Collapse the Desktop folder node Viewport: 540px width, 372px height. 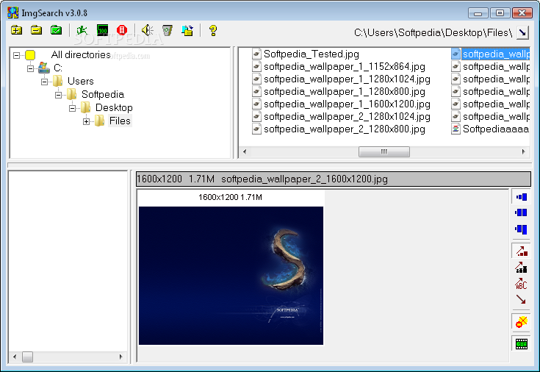point(72,108)
